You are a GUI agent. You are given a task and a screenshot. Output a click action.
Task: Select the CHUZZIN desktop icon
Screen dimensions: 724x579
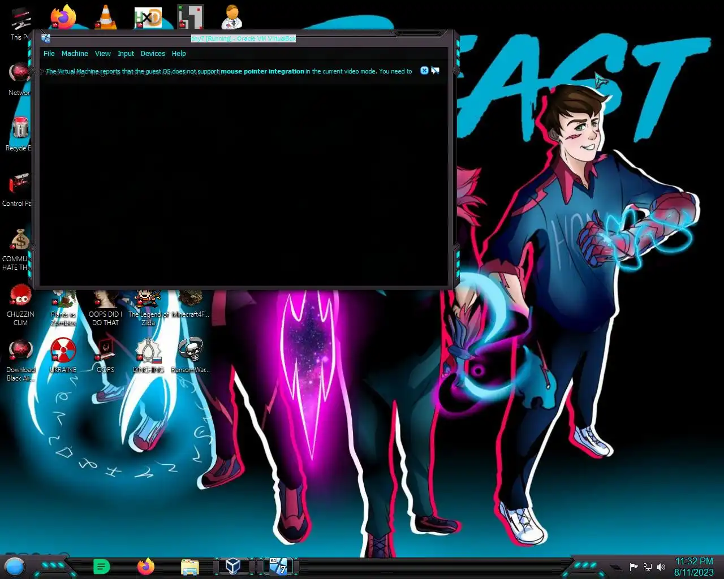(x=20, y=305)
